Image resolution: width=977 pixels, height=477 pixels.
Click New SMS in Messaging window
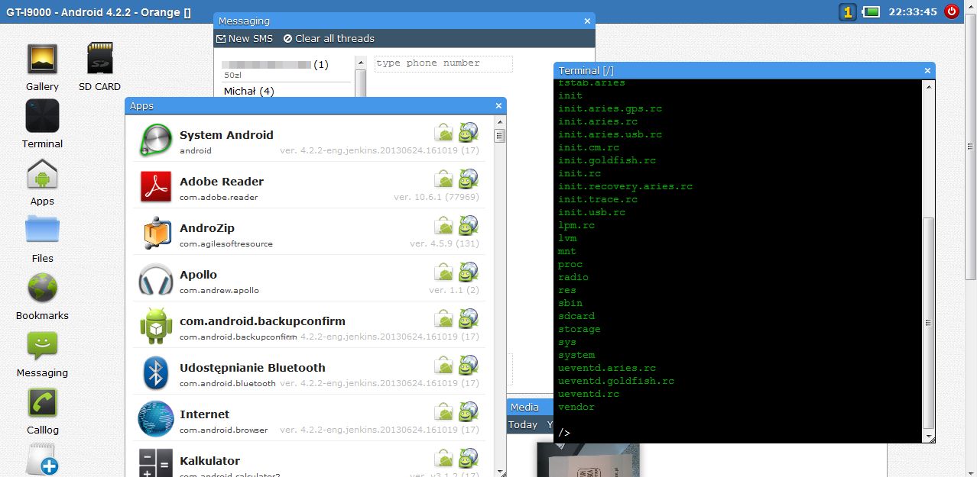tap(245, 38)
